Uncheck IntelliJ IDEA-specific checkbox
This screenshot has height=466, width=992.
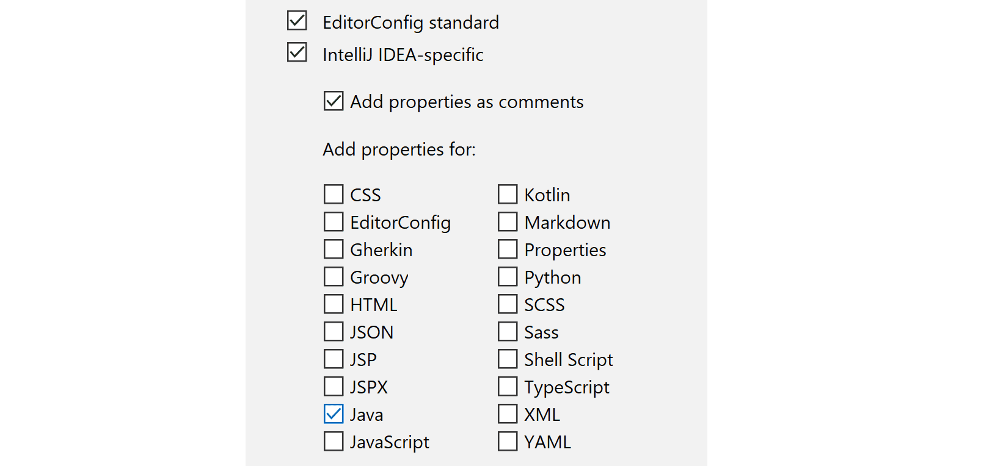point(297,52)
